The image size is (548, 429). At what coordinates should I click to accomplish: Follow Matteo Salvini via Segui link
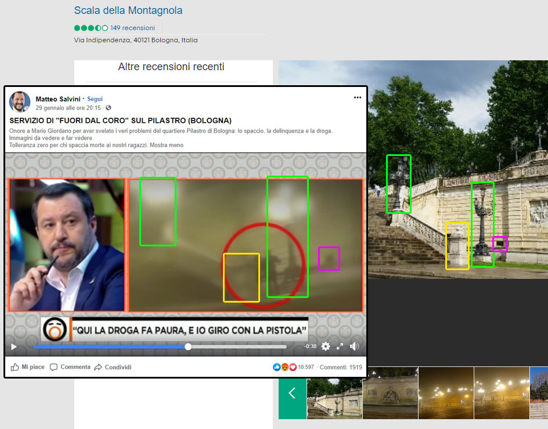(95, 99)
